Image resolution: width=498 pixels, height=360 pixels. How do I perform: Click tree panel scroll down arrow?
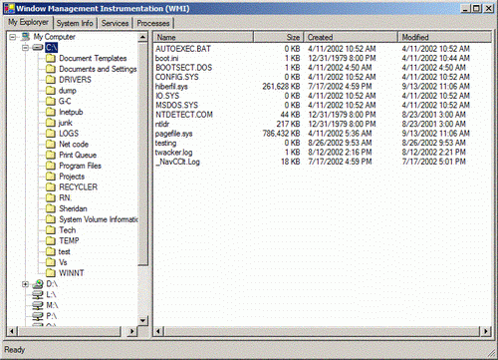coord(143,320)
